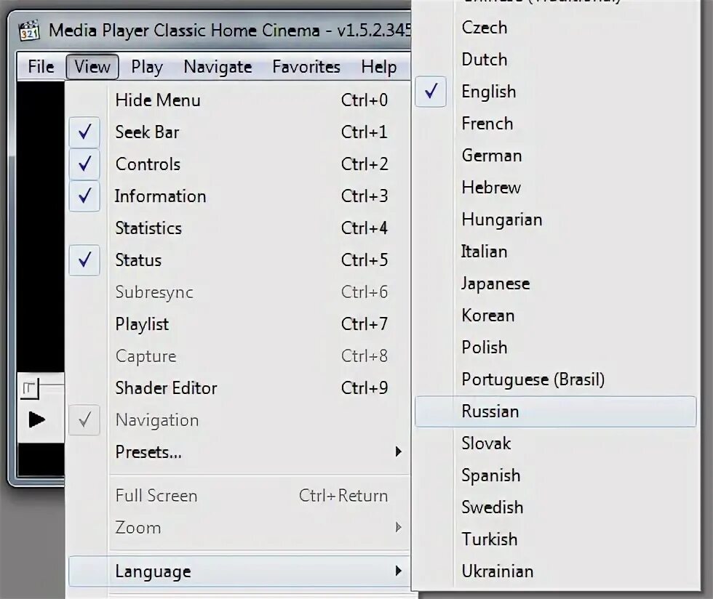Click the disabled Subresync entry
Screen dimensions: 713x599
click(239, 292)
